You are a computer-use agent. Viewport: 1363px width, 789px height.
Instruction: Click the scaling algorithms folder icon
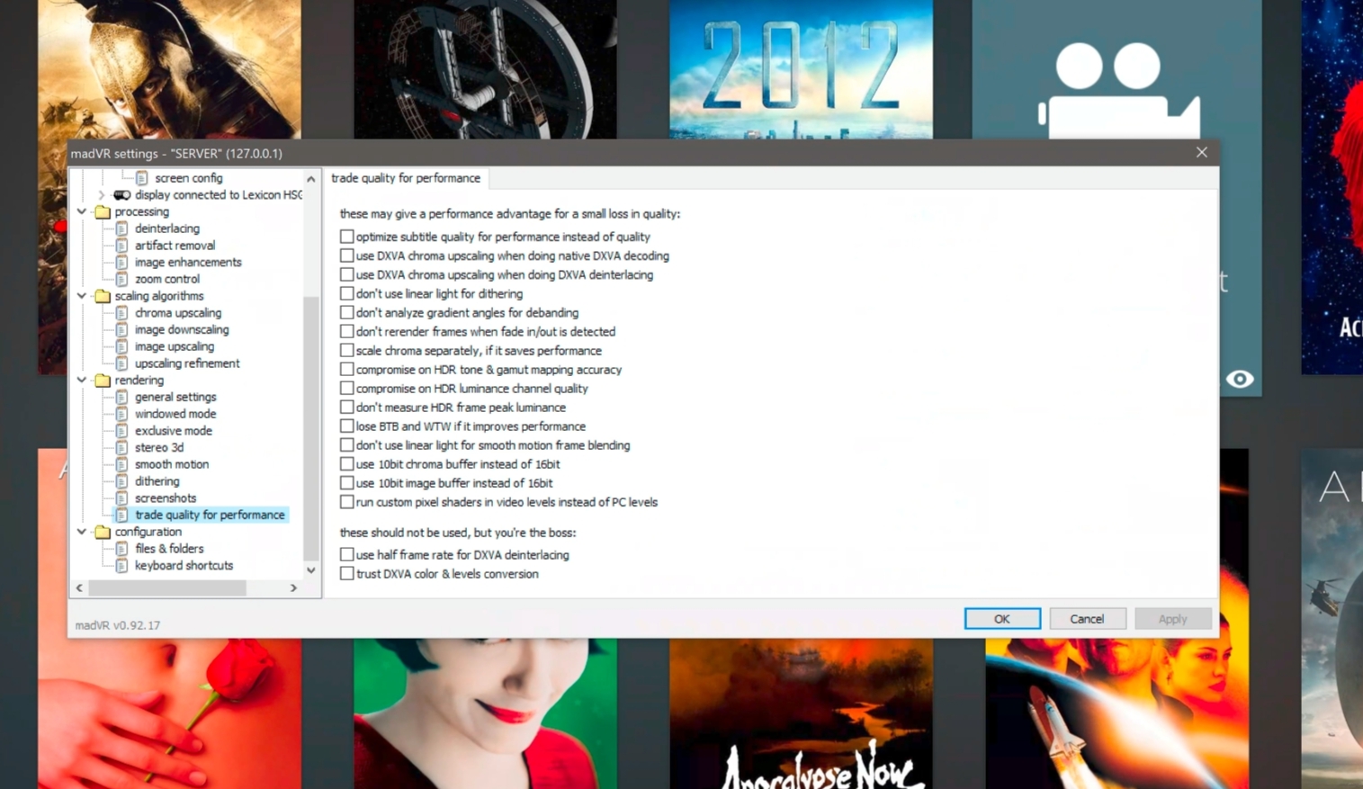click(x=103, y=296)
